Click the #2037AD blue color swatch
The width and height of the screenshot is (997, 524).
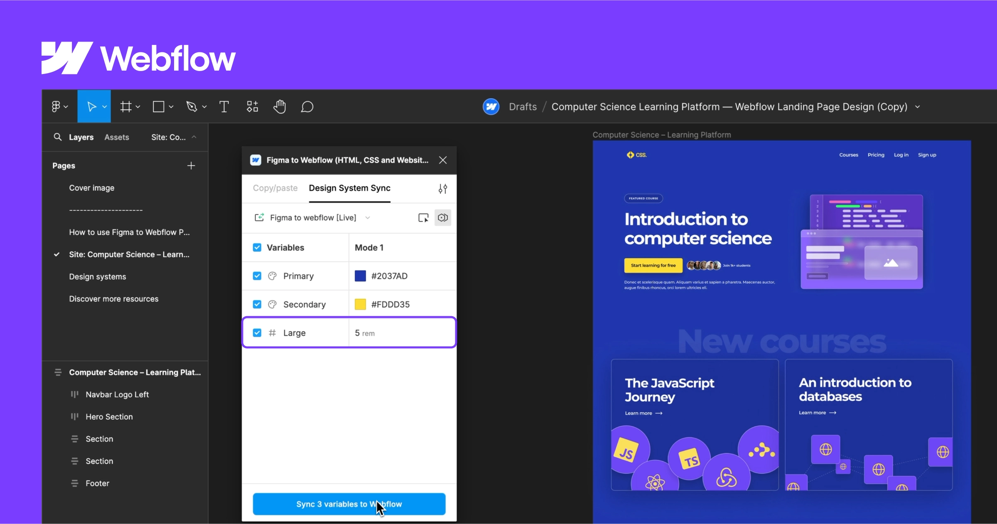[x=360, y=276]
